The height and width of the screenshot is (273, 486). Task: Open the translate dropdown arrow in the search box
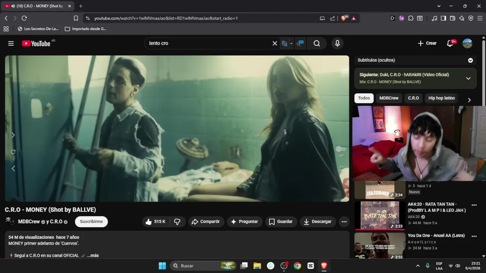[x=291, y=43]
